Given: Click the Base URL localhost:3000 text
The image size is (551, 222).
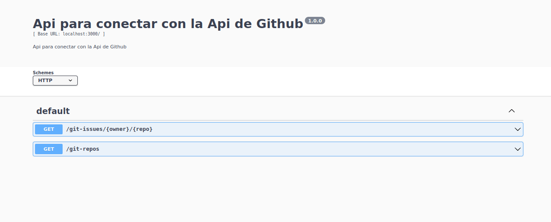Looking at the screenshot, I should click(x=69, y=34).
